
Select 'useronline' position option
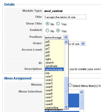tap(54, 107)
